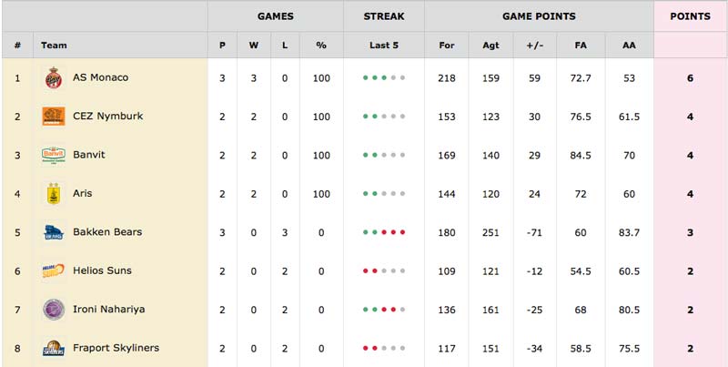Open the Bakken Bears team link
This screenshot has width=728, height=367.
point(107,231)
